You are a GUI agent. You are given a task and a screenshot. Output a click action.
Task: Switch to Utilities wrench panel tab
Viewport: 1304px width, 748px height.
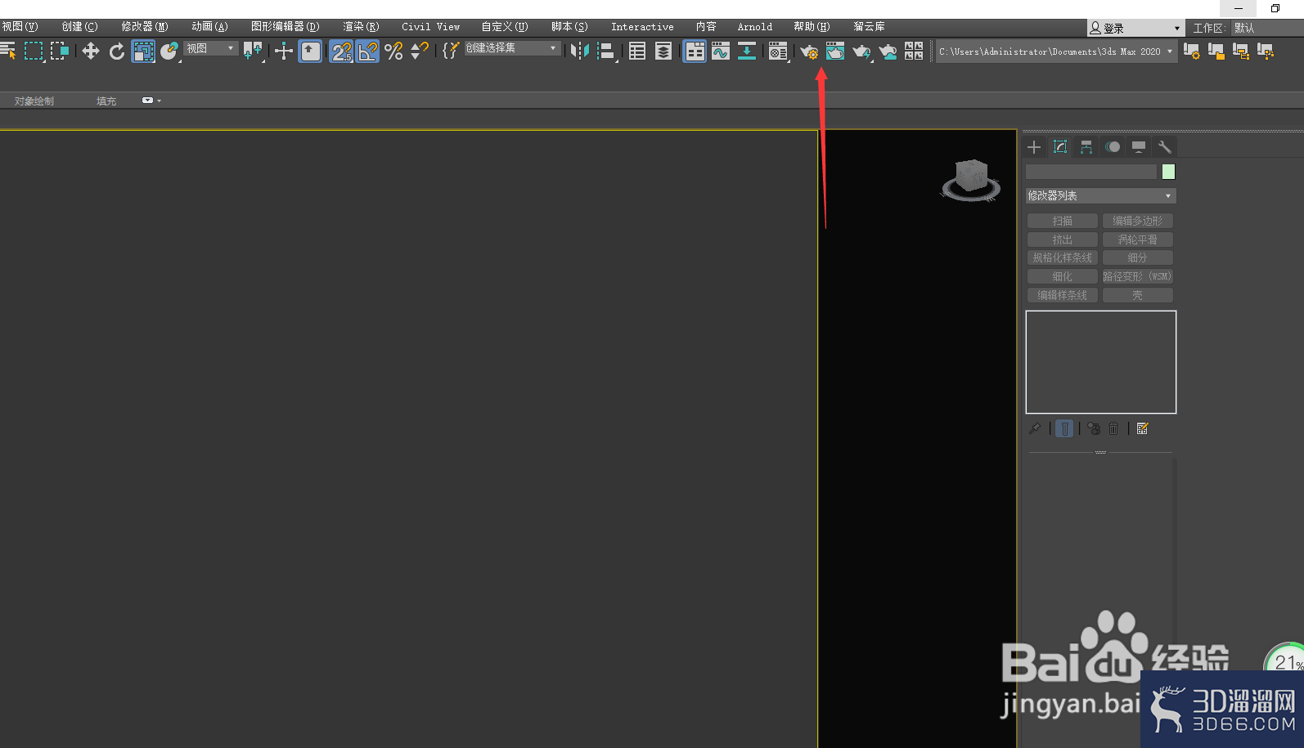click(x=1165, y=147)
